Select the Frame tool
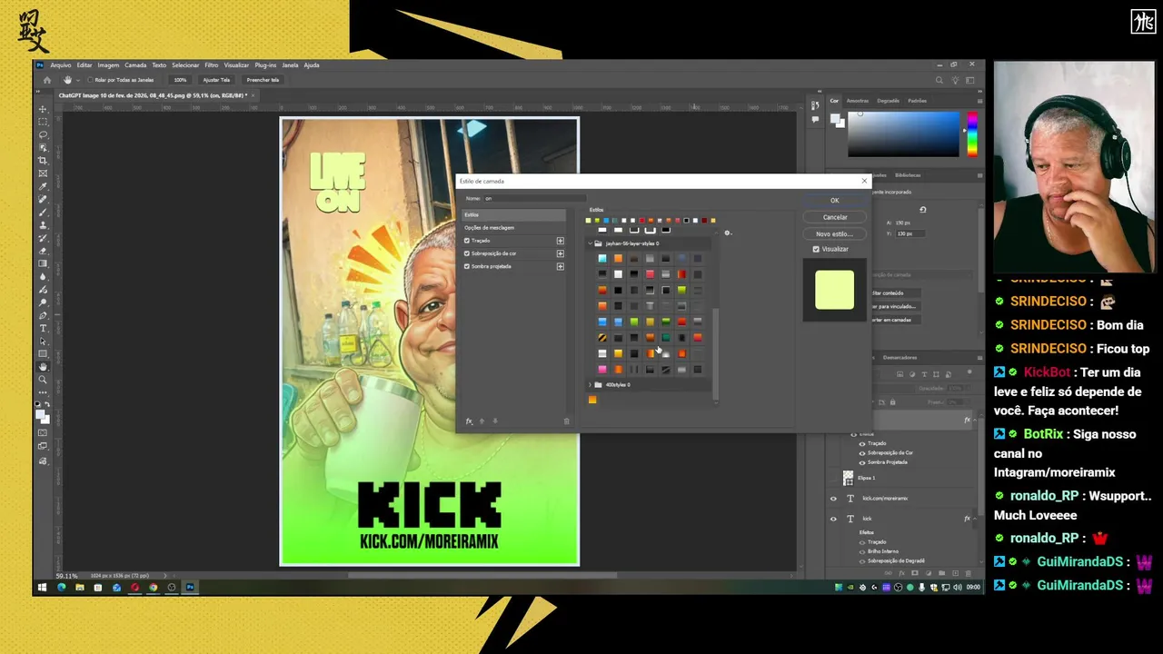This screenshot has width=1163, height=654. 43,173
